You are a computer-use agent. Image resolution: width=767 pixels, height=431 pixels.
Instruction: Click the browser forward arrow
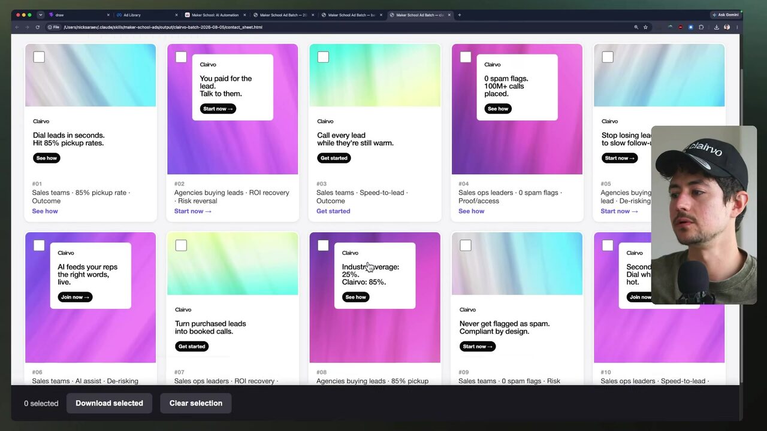[27, 27]
